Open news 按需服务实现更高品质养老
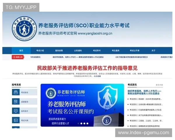 (x=145, y=126)
